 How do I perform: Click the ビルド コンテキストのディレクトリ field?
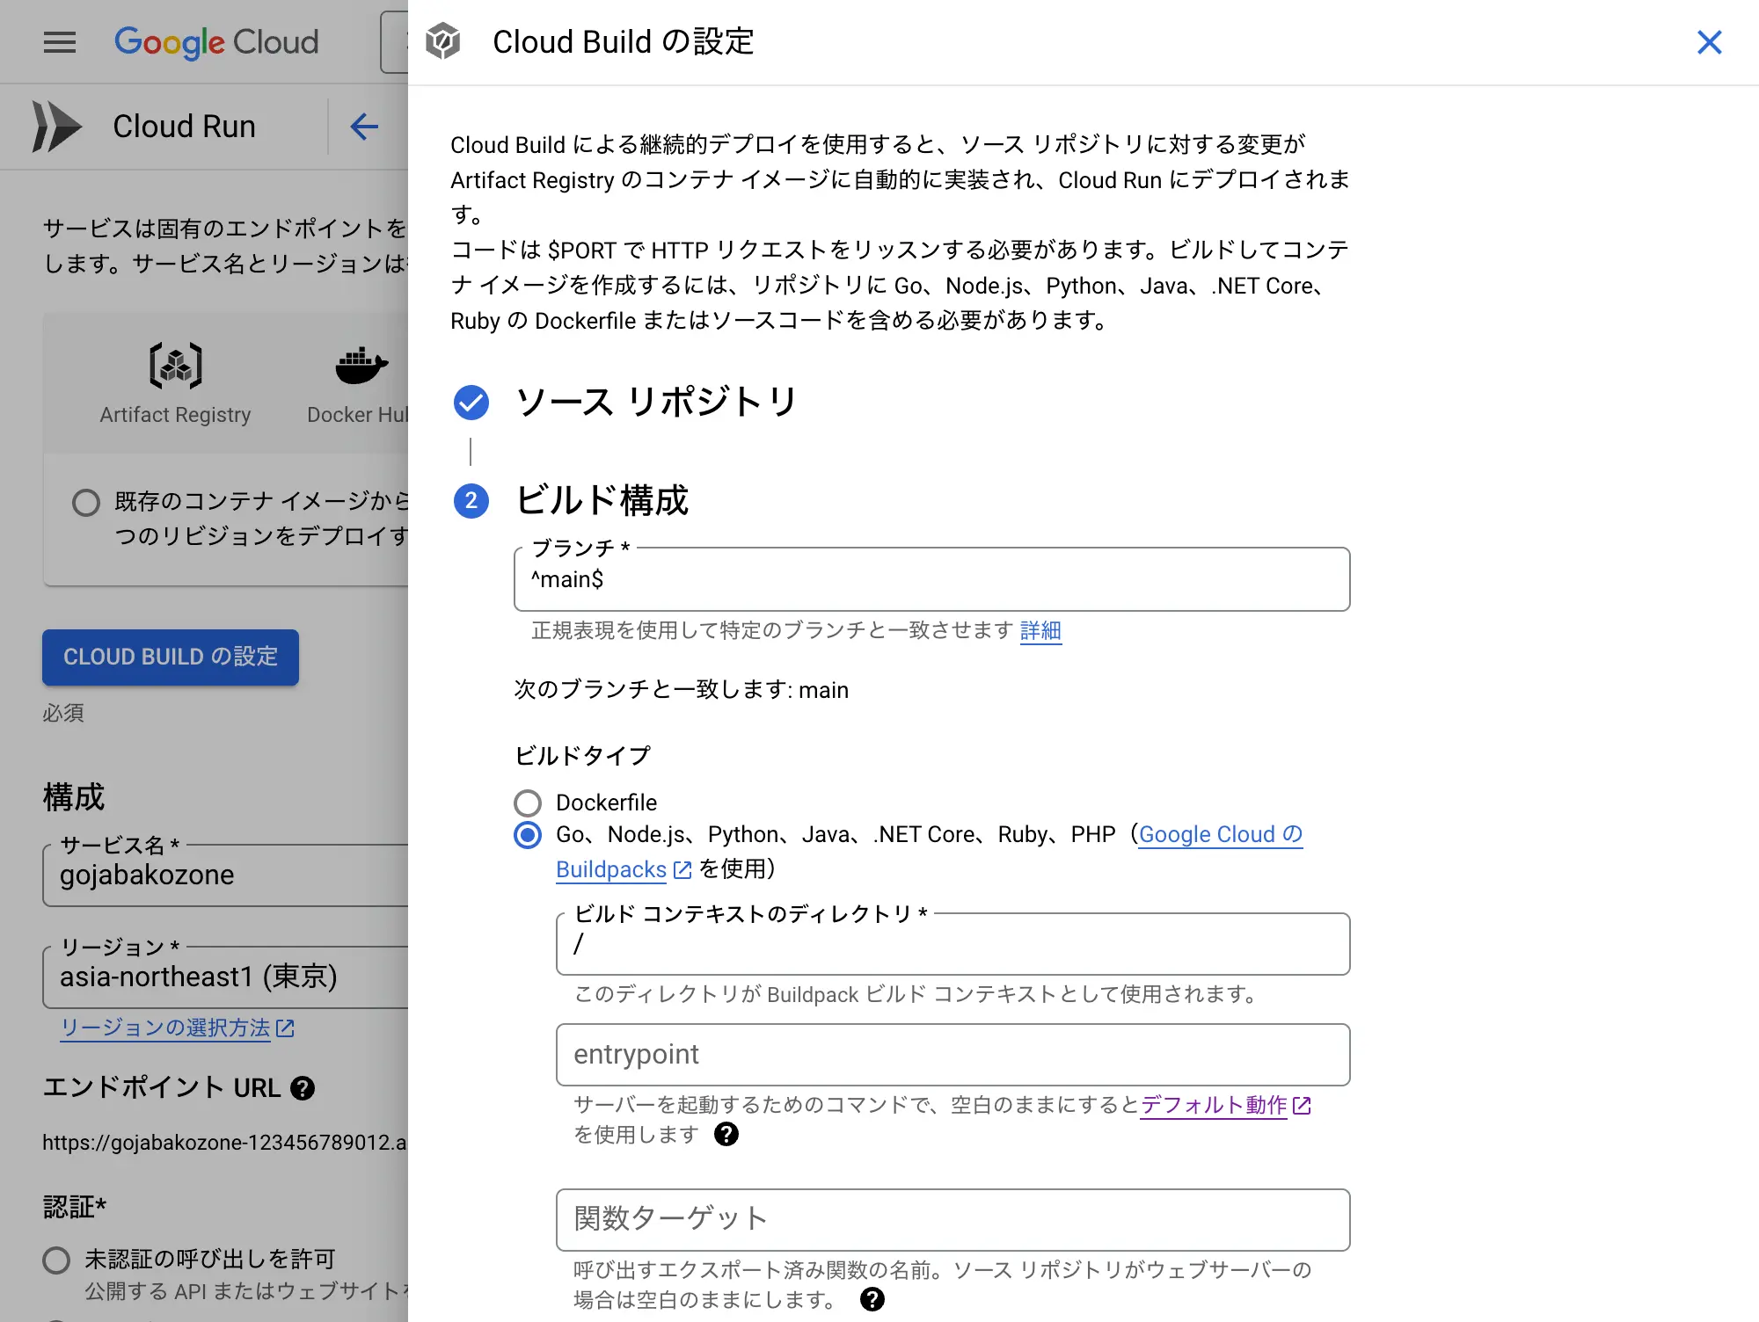[x=953, y=944]
